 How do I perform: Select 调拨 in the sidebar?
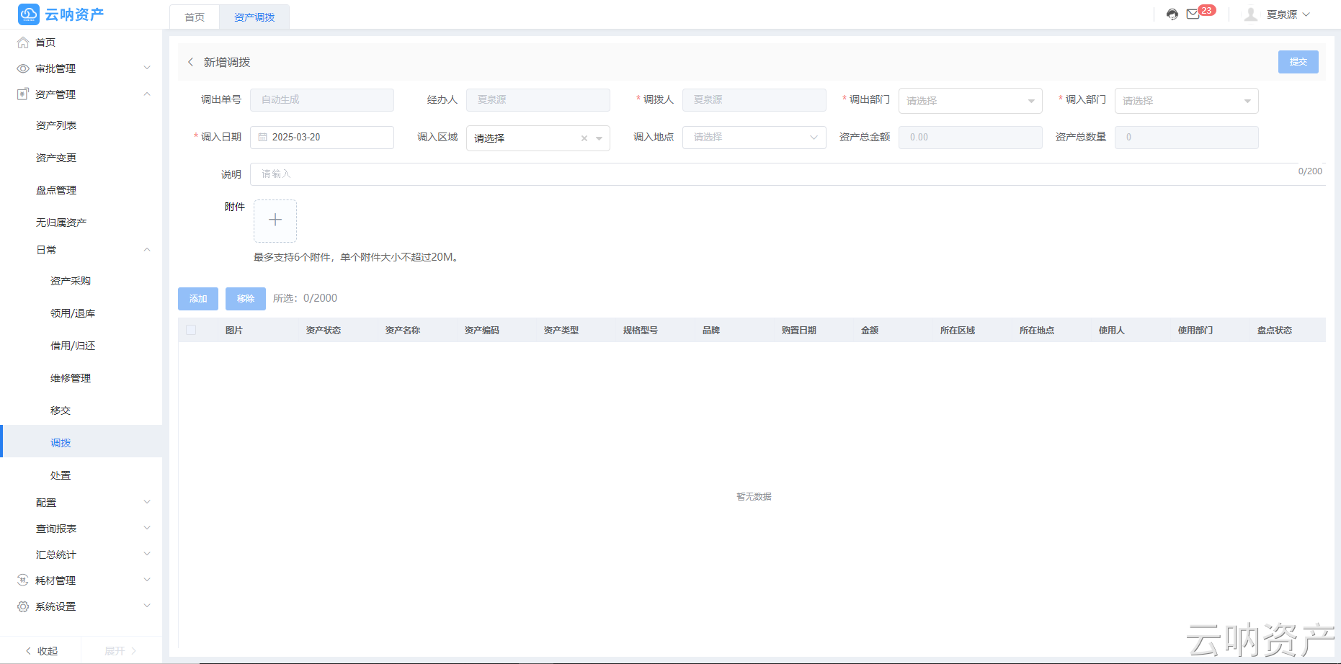(81, 441)
